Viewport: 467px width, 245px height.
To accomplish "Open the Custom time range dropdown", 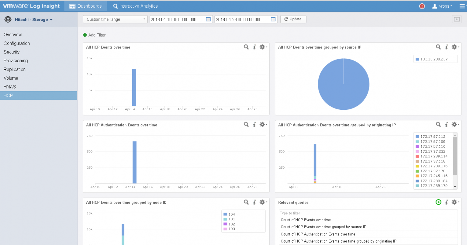I will 115,19.
